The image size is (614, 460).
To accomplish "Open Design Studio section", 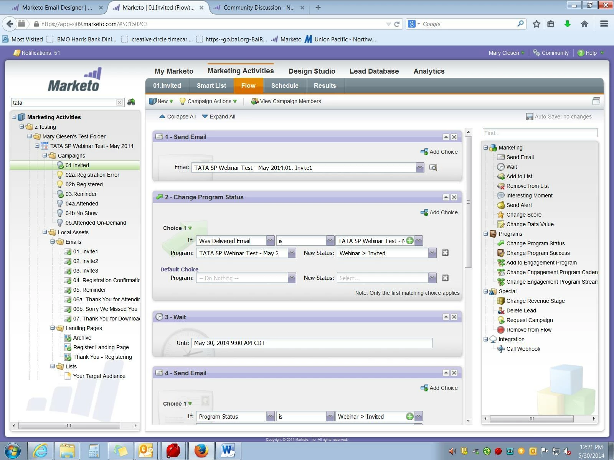I will [x=312, y=71].
